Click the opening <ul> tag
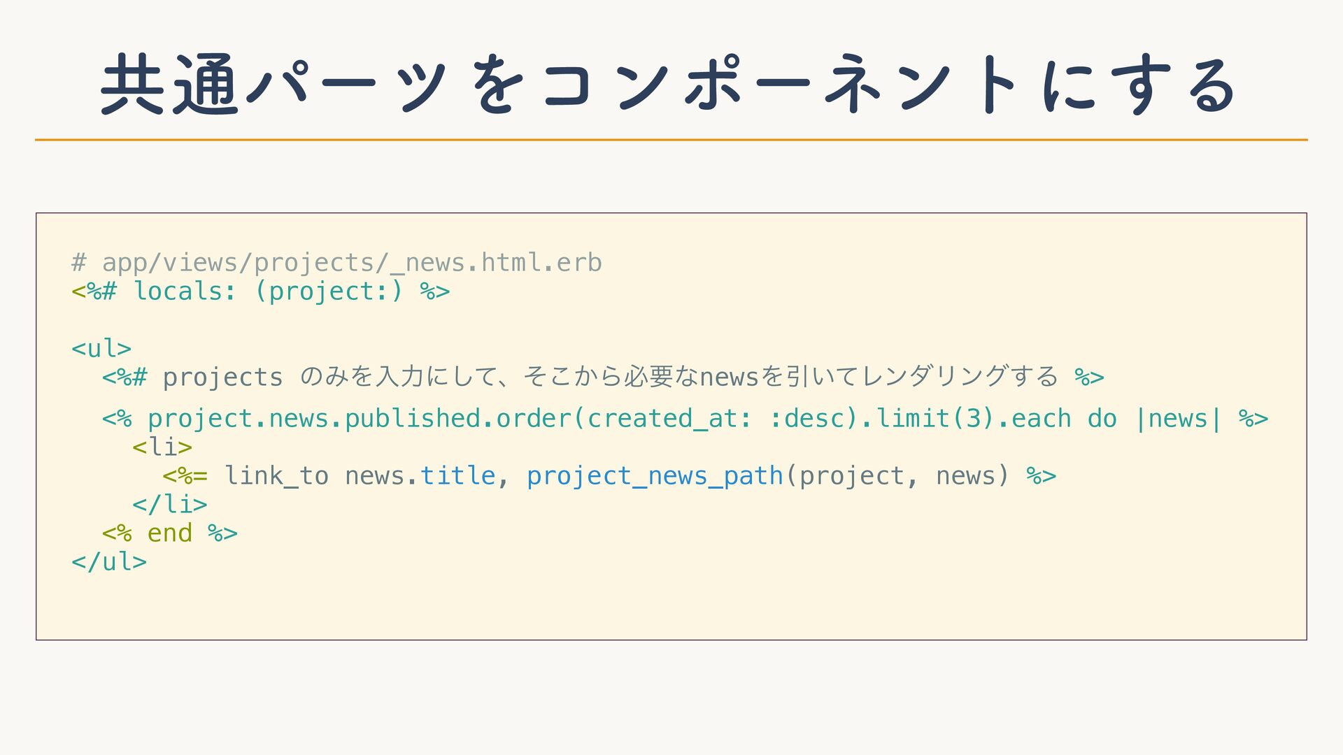This screenshot has height=755, width=1343. pos(101,348)
